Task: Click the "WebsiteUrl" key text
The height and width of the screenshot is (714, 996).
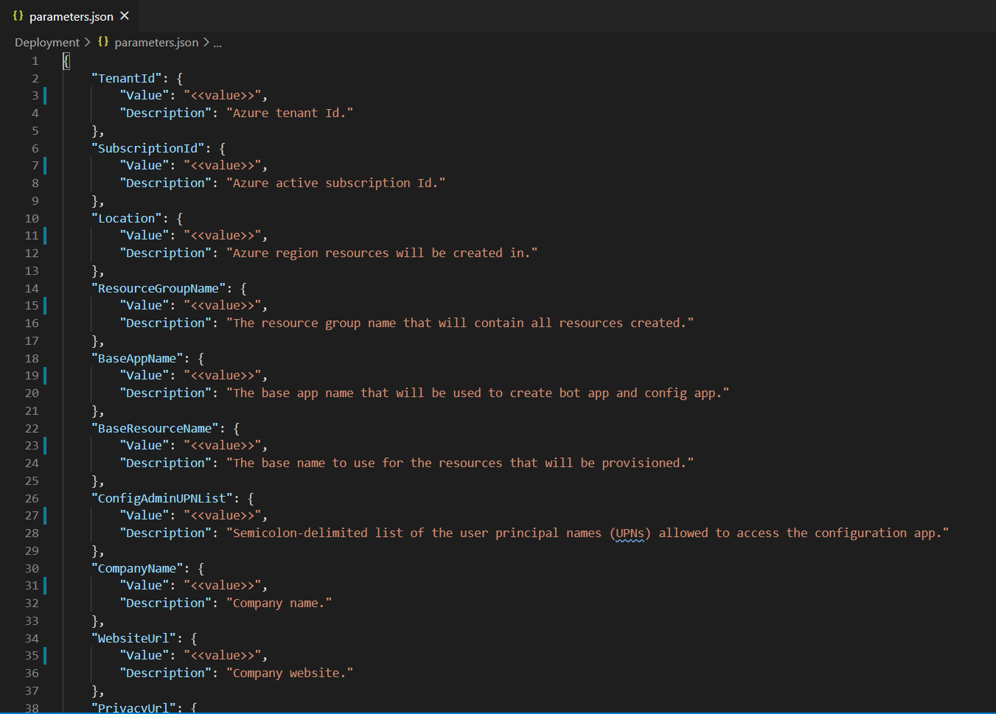Action: 133,638
